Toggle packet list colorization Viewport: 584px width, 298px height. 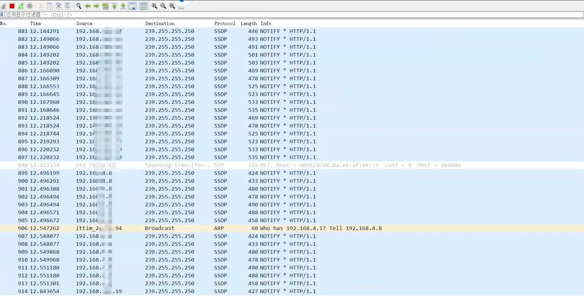(x=143, y=6)
